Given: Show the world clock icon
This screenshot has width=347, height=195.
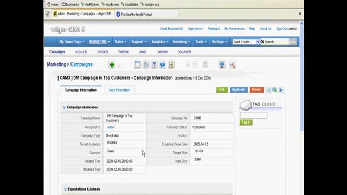Looking at the screenshot, I should [146, 64].
